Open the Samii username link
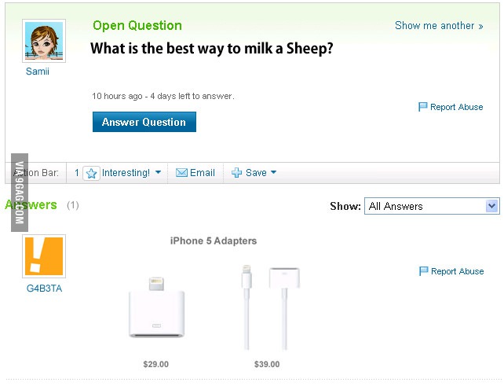The width and height of the screenshot is (504, 386). [38, 72]
